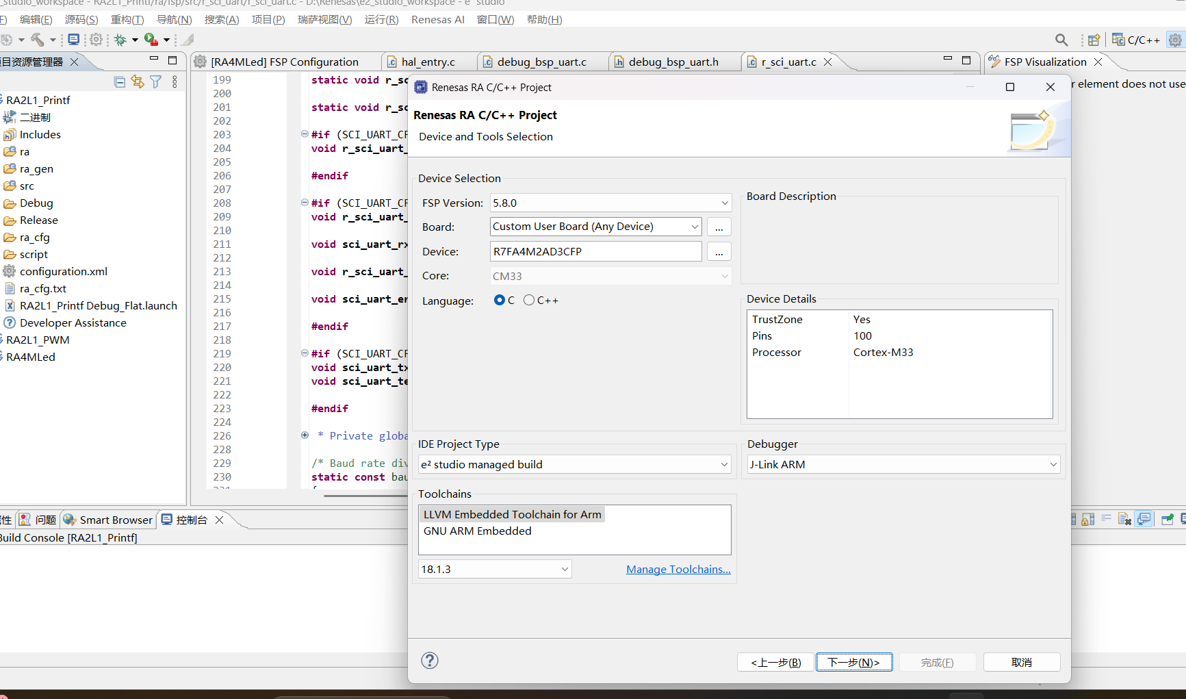Viewport: 1186px width, 699px height.
Task: Collapse the #if fold at line 203
Action: click(x=305, y=134)
